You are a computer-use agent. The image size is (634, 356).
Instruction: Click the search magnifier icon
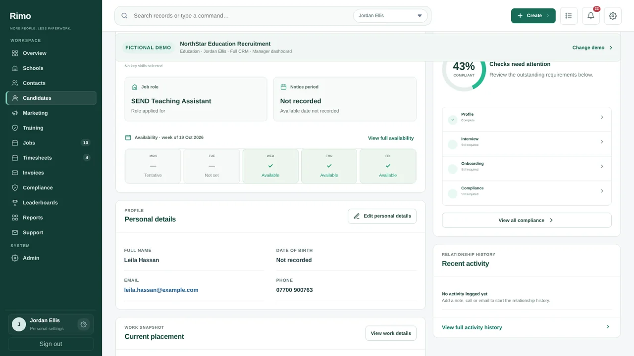pos(124,16)
